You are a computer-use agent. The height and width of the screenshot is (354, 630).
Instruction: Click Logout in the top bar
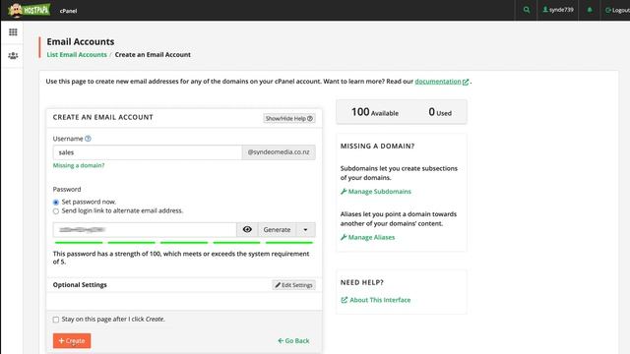617,10
